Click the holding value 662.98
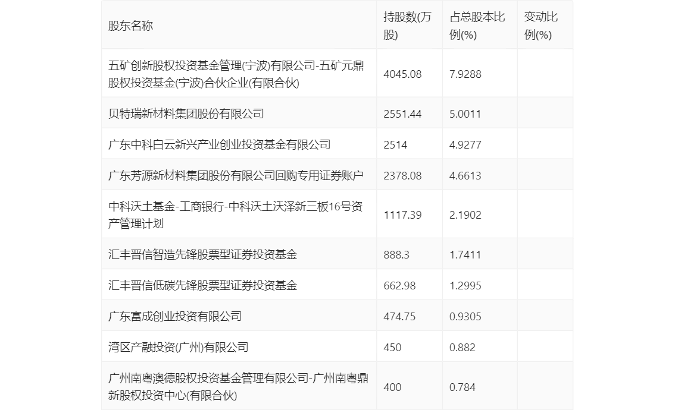This screenshot has width=675, height=410. [x=399, y=285]
